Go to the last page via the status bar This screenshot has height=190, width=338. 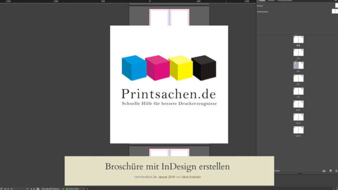[34, 189]
